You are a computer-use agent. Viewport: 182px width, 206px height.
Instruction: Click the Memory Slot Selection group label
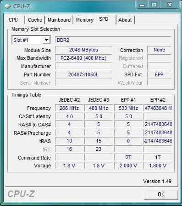36,29
